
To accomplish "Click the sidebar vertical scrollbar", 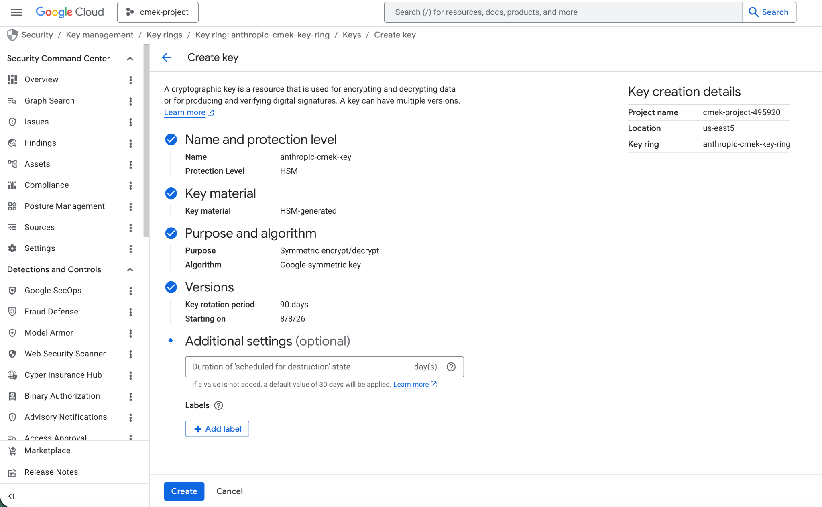I will (146, 140).
